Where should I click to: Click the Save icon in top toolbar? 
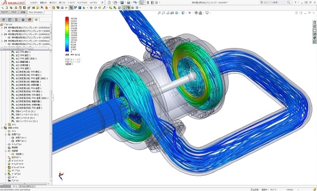click(122, 3)
